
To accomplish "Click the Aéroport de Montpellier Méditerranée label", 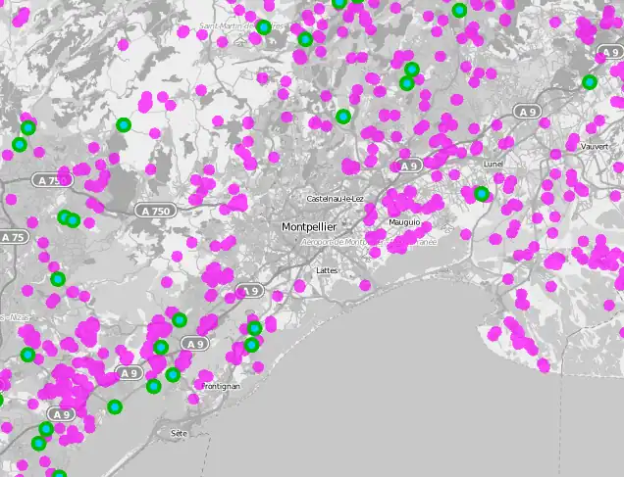I will pos(368,242).
